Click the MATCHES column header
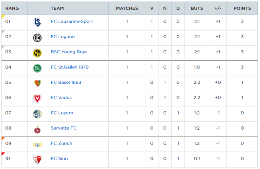 point(127,8)
